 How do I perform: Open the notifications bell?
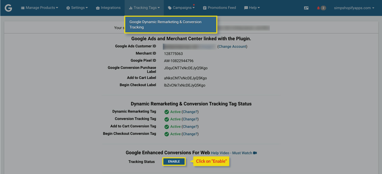318,8
